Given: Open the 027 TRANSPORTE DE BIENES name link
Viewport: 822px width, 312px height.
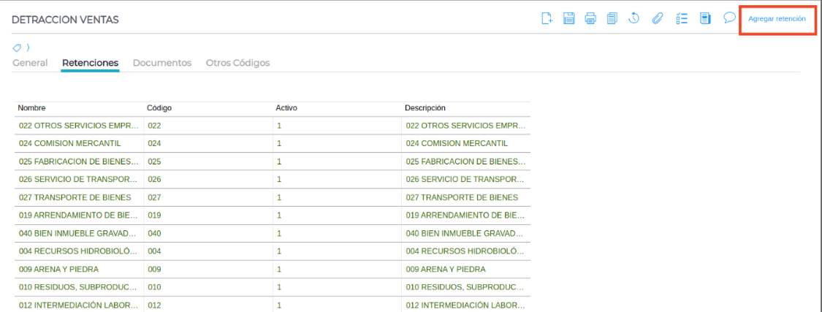Looking at the screenshot, I should pos(75,197).
